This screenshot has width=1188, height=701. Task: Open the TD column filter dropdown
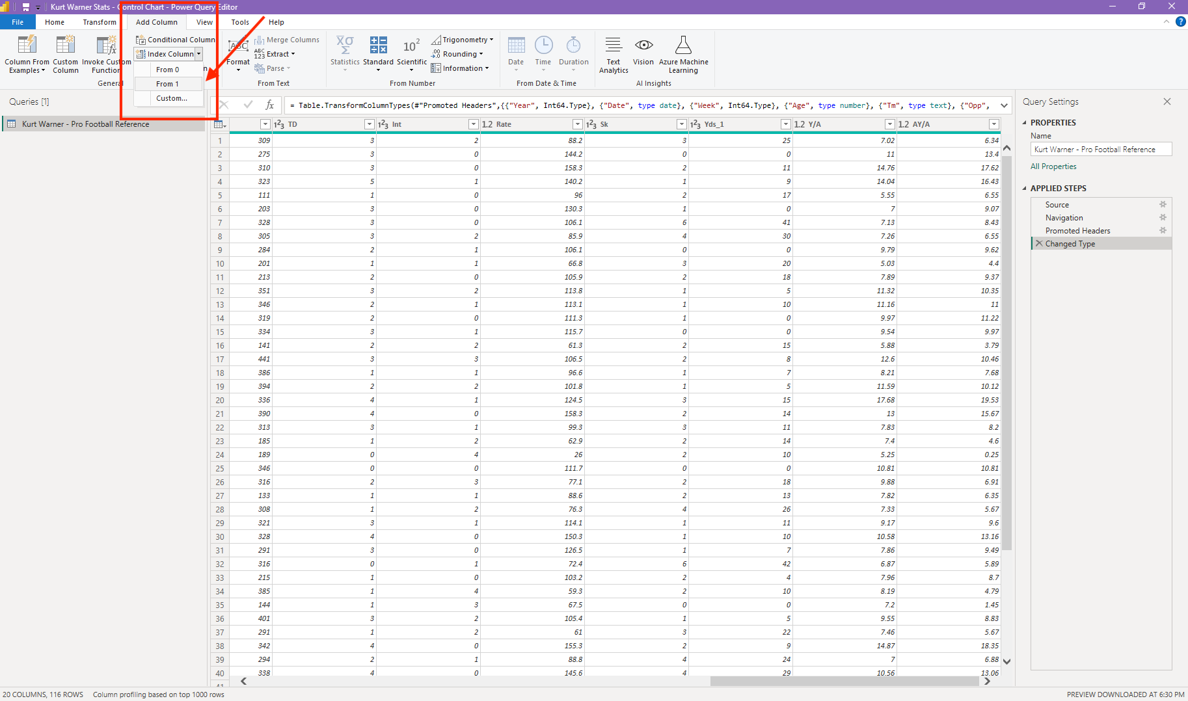370,124
